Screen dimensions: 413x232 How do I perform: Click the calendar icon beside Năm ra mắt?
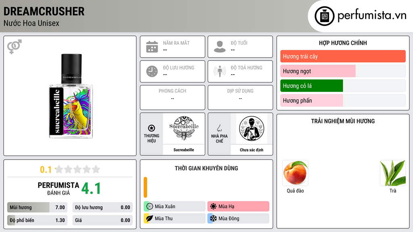click(152, 47)
